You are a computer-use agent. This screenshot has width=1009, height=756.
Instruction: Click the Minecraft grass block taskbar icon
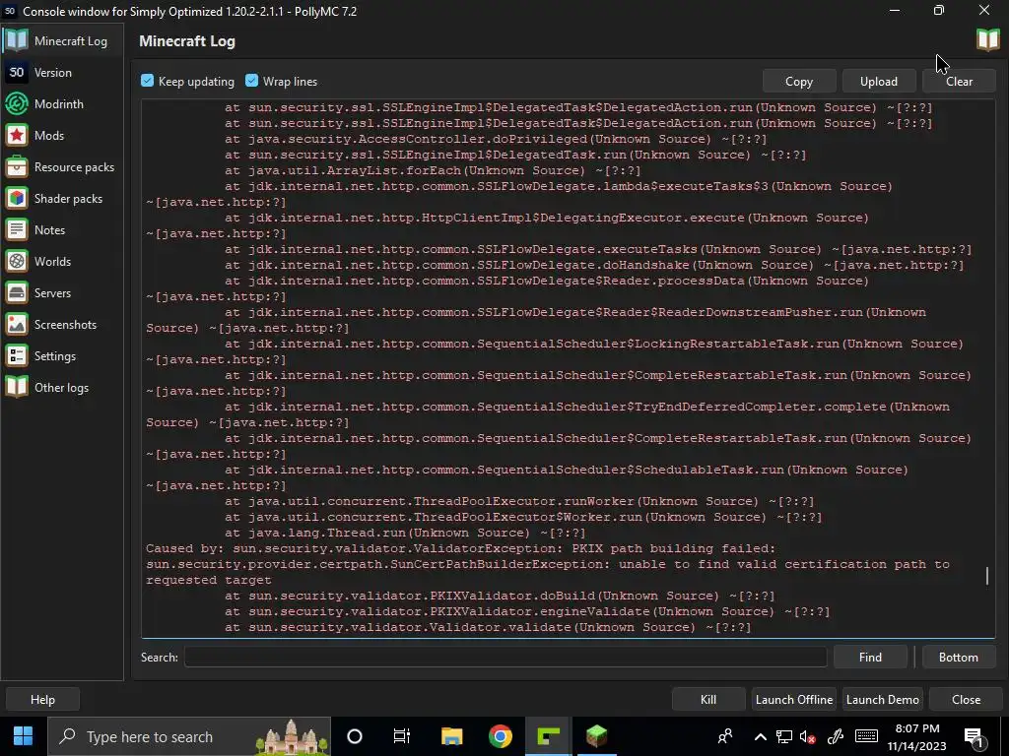tap(596, 736)
